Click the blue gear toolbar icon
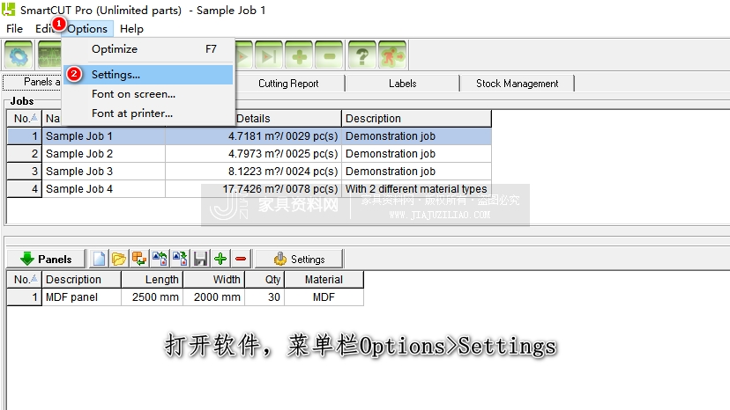 pos(19,55)
